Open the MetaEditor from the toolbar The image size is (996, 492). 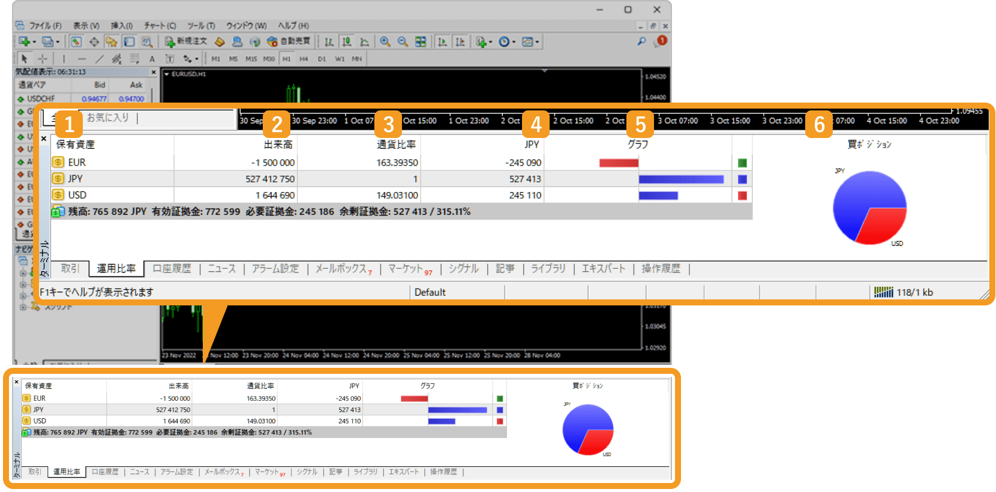[x=220, y=41]
